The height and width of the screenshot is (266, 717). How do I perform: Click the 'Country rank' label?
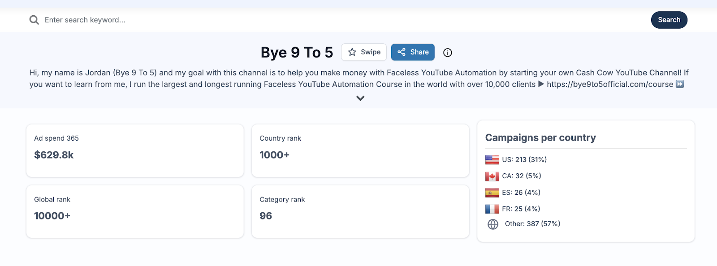click(280, 138)
